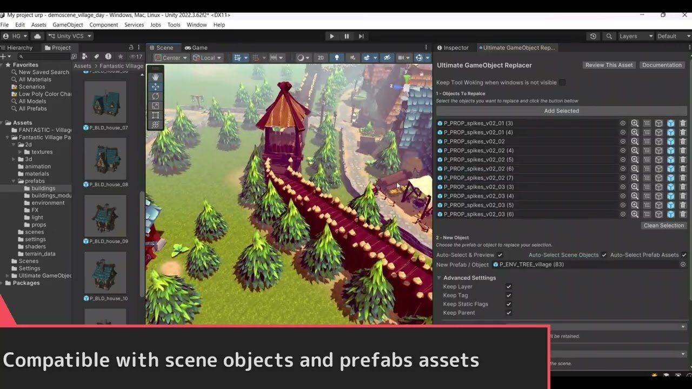Open object picker for New Prefab field
This screenshot has width=692, height=389.
[683, 264]
